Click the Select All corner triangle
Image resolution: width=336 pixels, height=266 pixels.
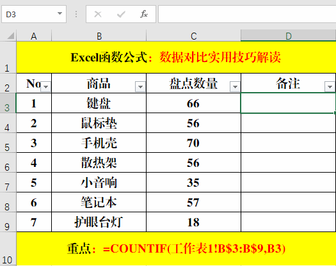pyautogui.click(x=11, y=36)
